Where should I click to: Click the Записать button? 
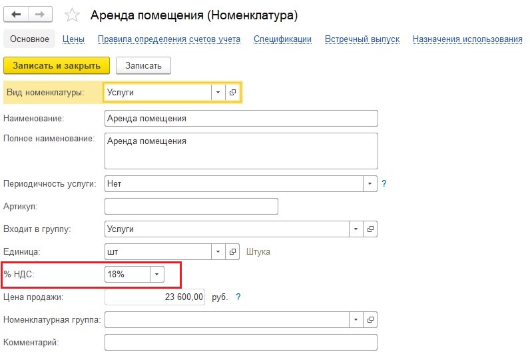(x=143, y=65)
